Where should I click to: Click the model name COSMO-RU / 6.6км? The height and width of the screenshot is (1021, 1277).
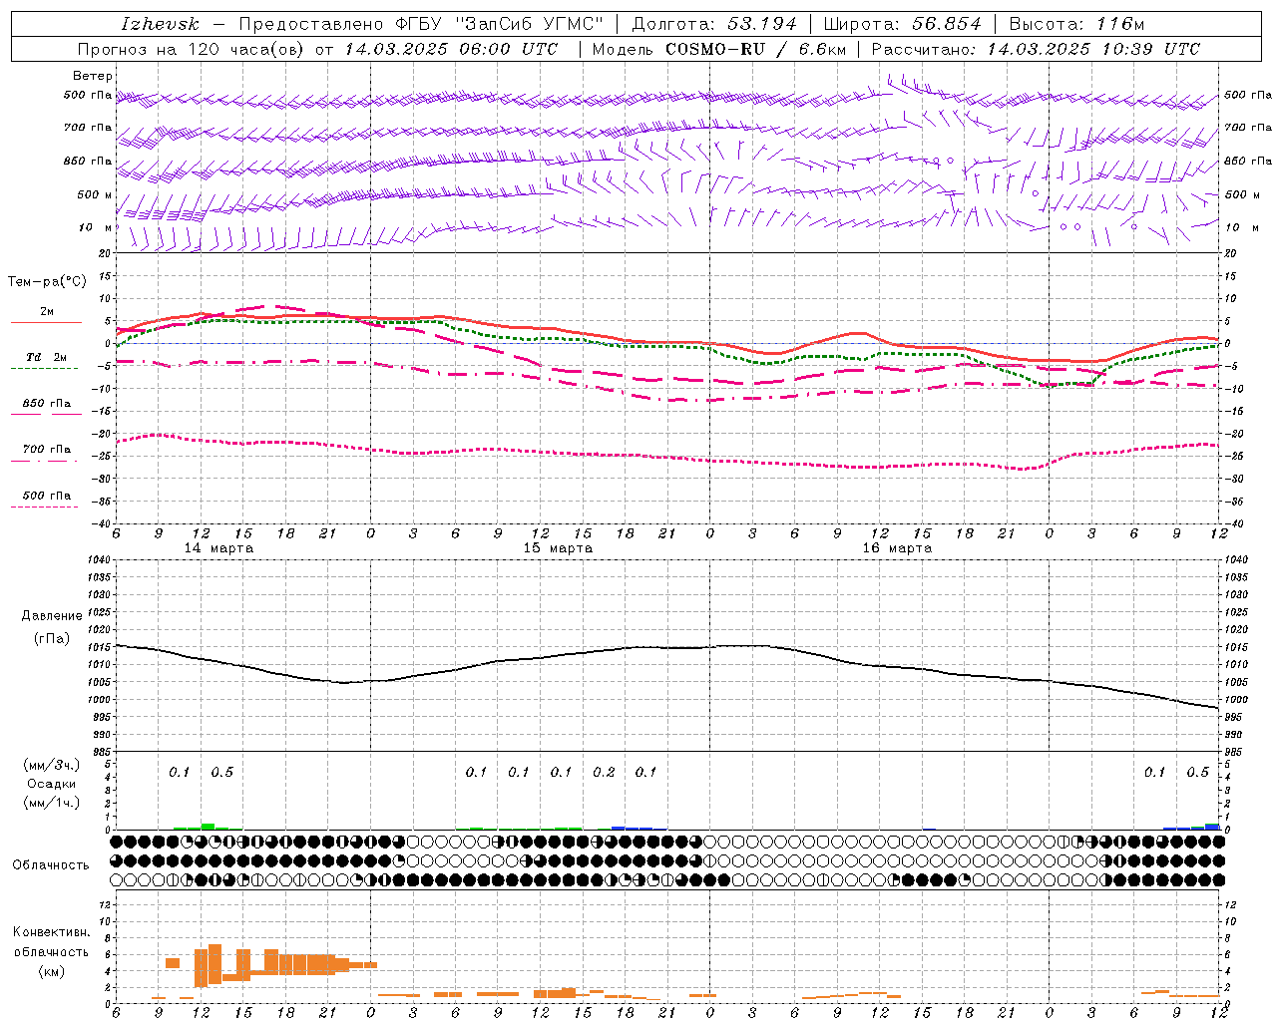(757, 49)
